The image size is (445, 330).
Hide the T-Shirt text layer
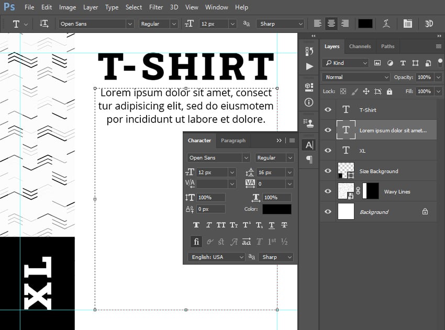click(327, 110)
